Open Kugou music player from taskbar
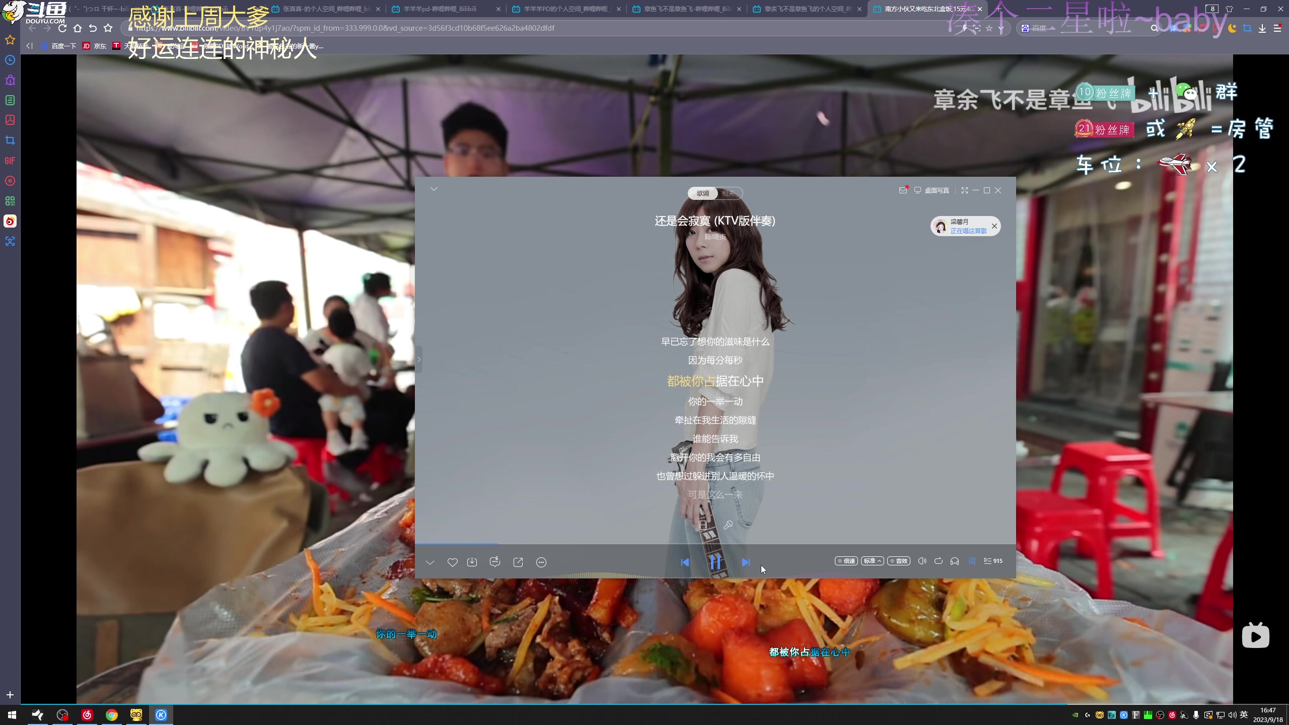Viewport: 1289px width, 725px height. 161,715
